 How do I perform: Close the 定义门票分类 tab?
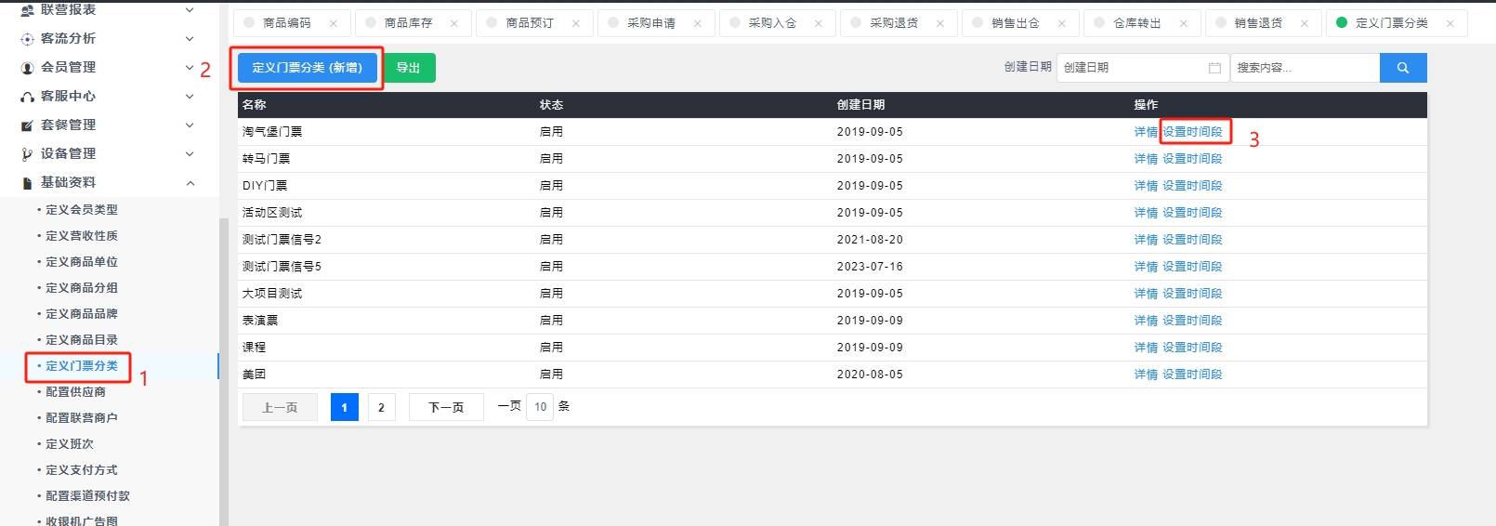(1450, 23)
